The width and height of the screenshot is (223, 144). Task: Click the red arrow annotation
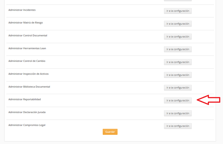click(209, 100)
